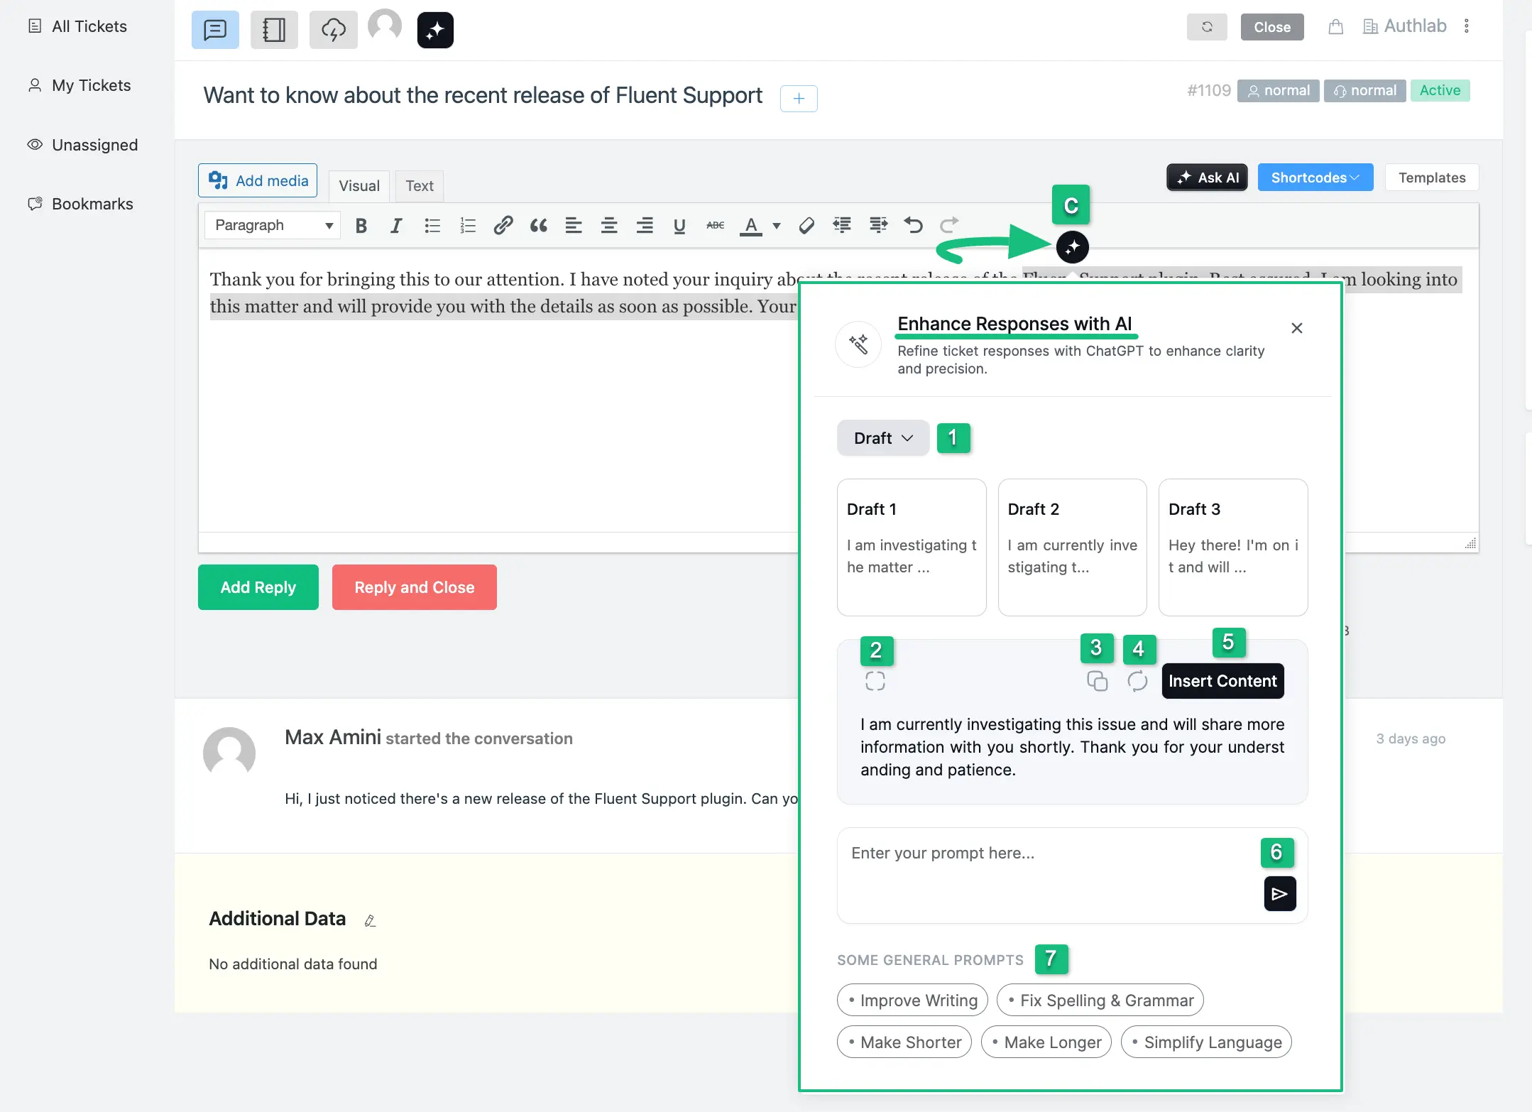Refresh the ticket using the reload icon
The image size is (1532, 1112).
(1207, 27)
